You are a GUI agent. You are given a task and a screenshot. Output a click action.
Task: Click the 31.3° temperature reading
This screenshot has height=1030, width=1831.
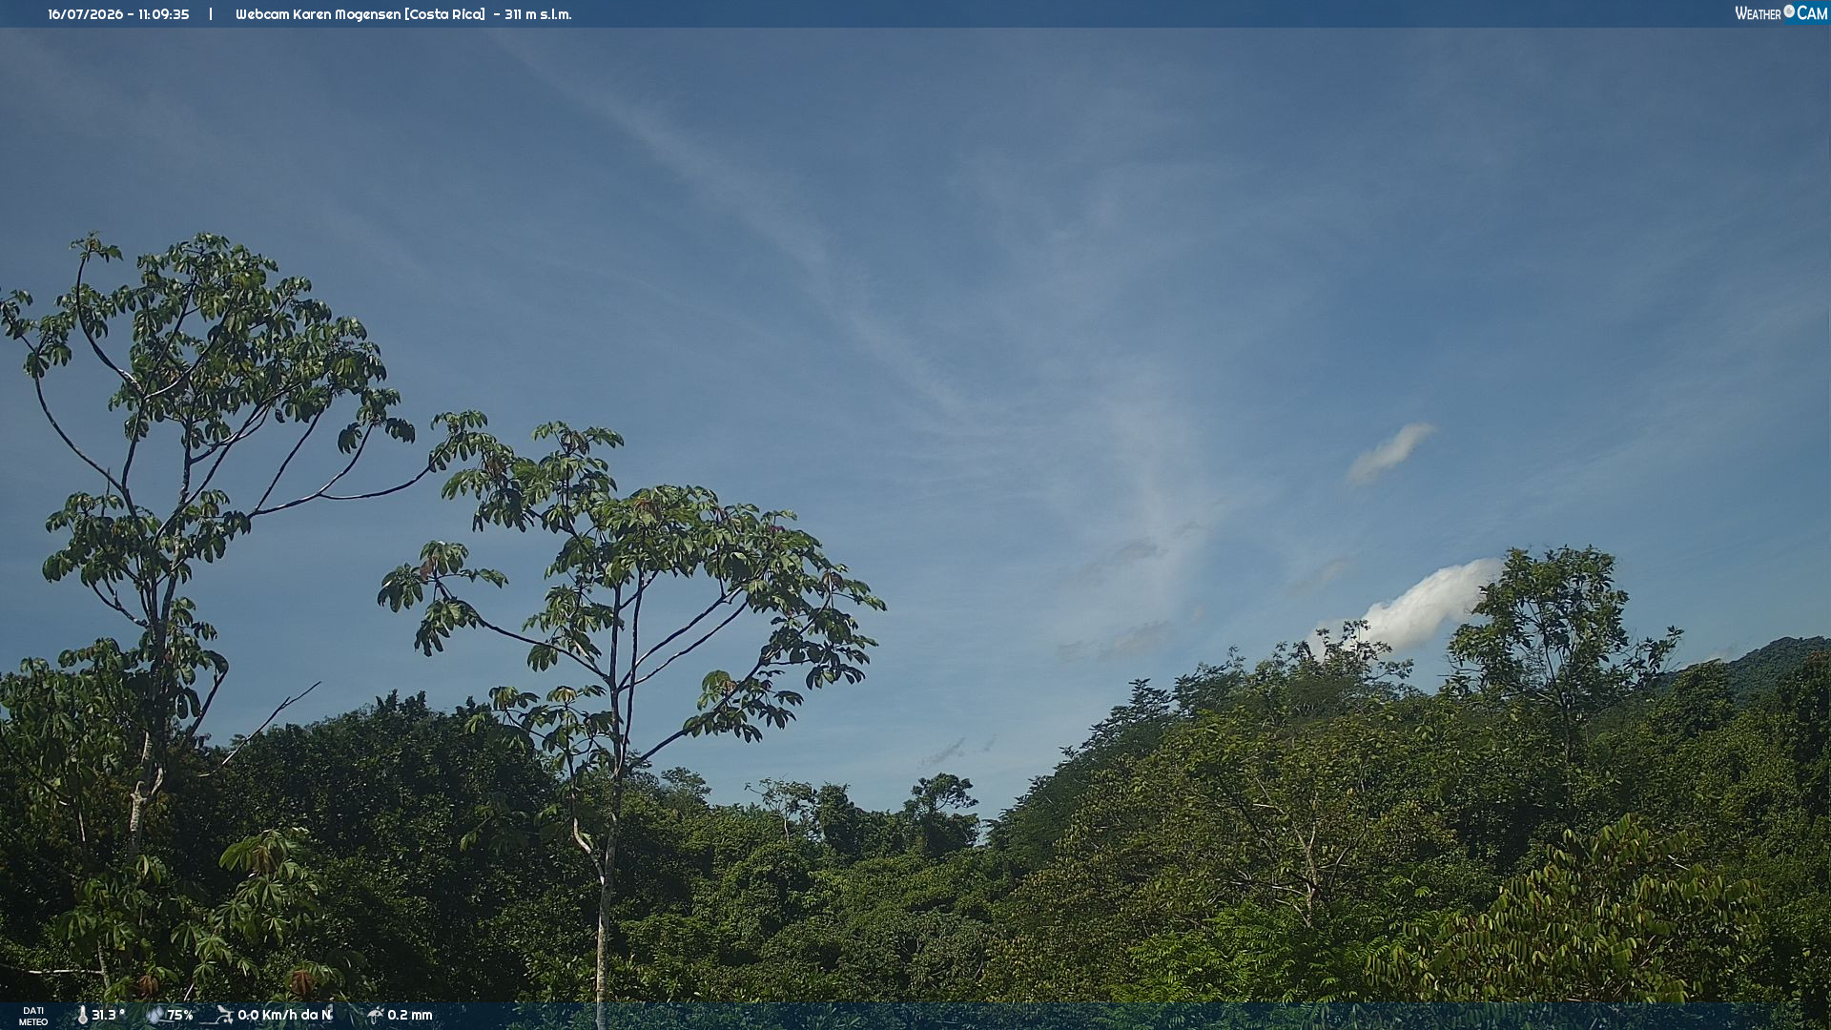[x=108, y=1016]
